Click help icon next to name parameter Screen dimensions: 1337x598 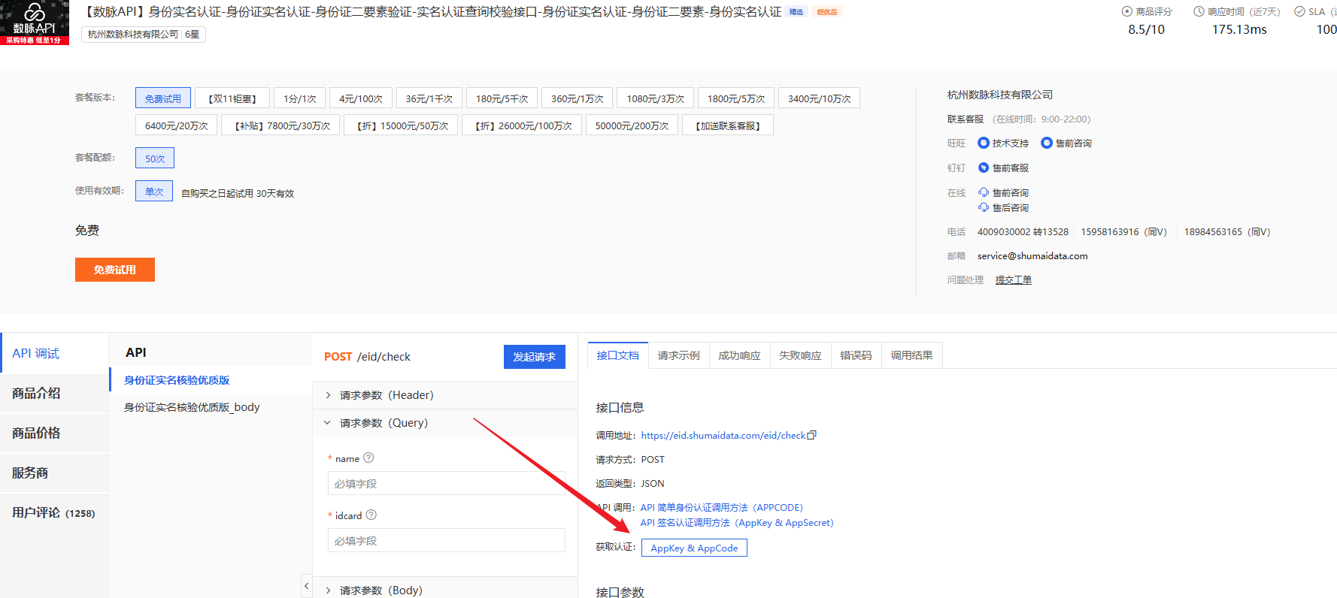pyautogui.click(x=368, y=458)
